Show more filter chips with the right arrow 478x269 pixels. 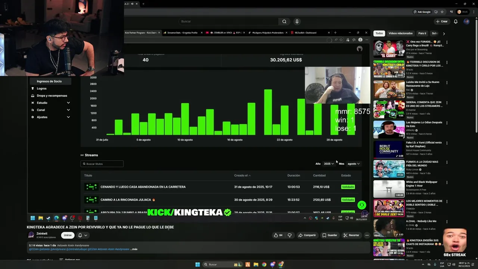[444, 34]
